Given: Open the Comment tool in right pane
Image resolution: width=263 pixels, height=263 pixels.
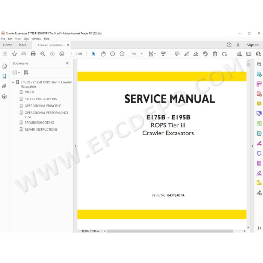Looking at the screenshot, I should 259,104.
